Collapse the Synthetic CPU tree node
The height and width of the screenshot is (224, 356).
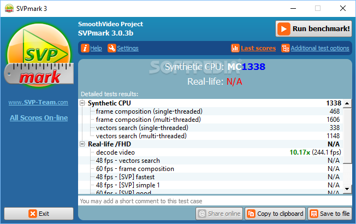[82, 103]
